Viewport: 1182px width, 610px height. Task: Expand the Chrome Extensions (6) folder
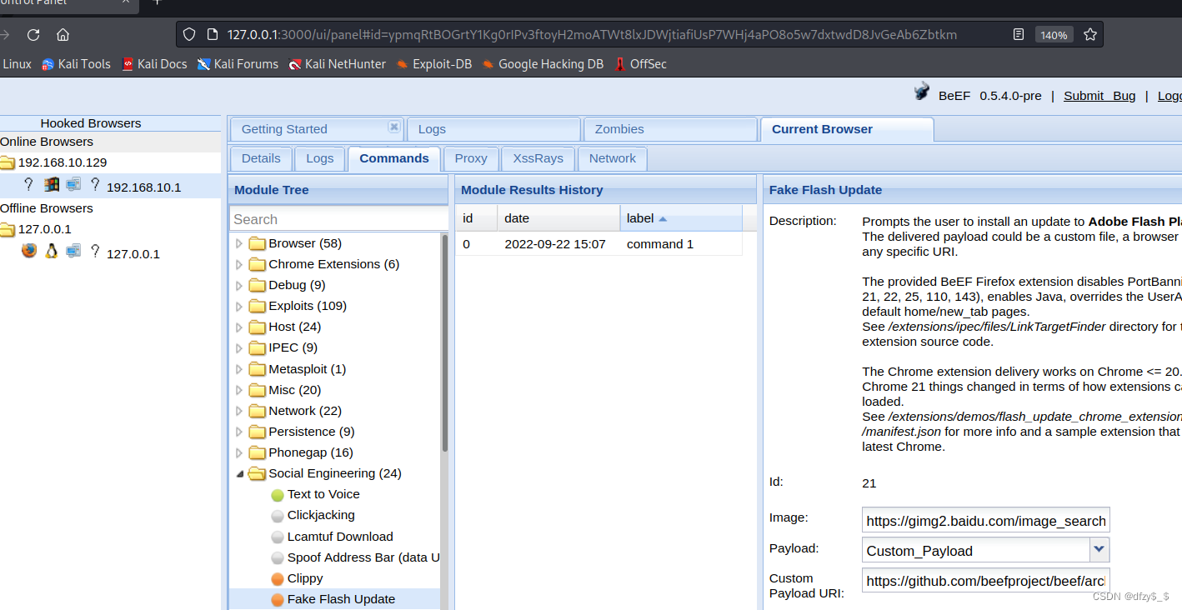239,264
